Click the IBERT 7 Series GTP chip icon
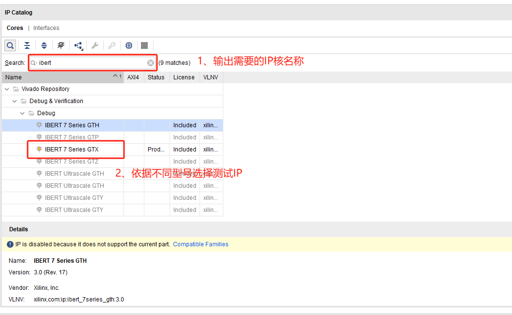The image size is (512, 315). point(39,137)
